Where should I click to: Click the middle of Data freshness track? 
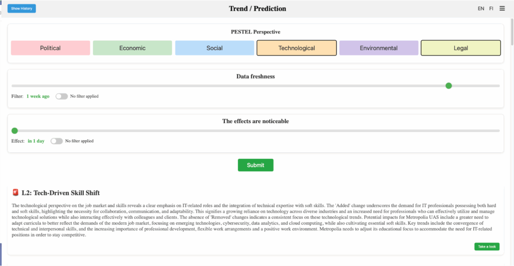point(255,86)
